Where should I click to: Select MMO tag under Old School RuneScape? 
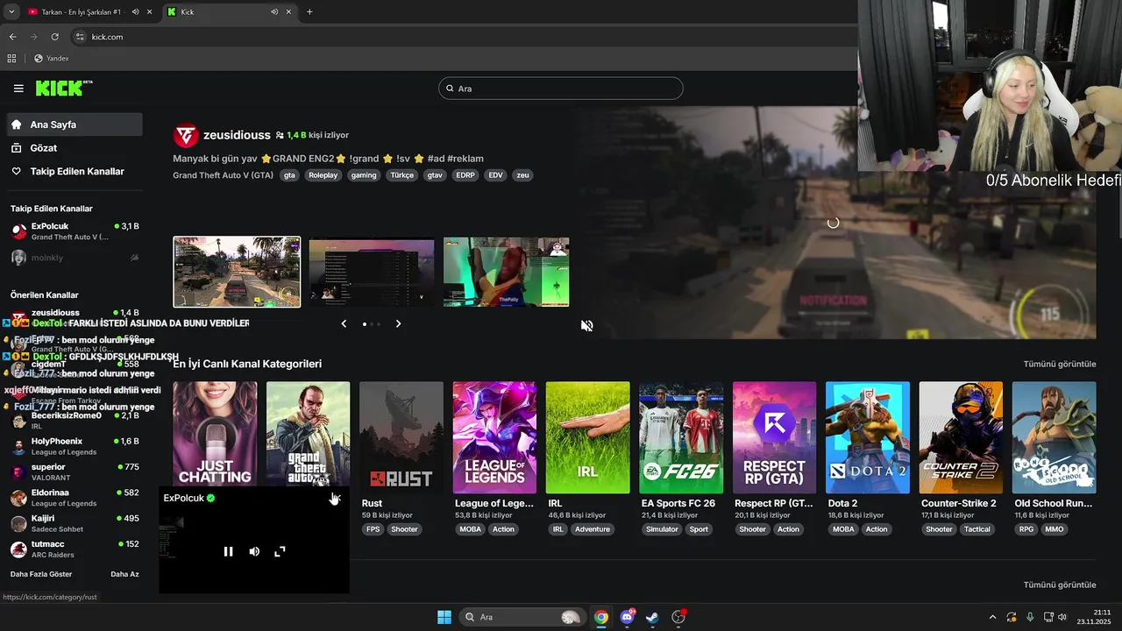(x=1055, y=529)
